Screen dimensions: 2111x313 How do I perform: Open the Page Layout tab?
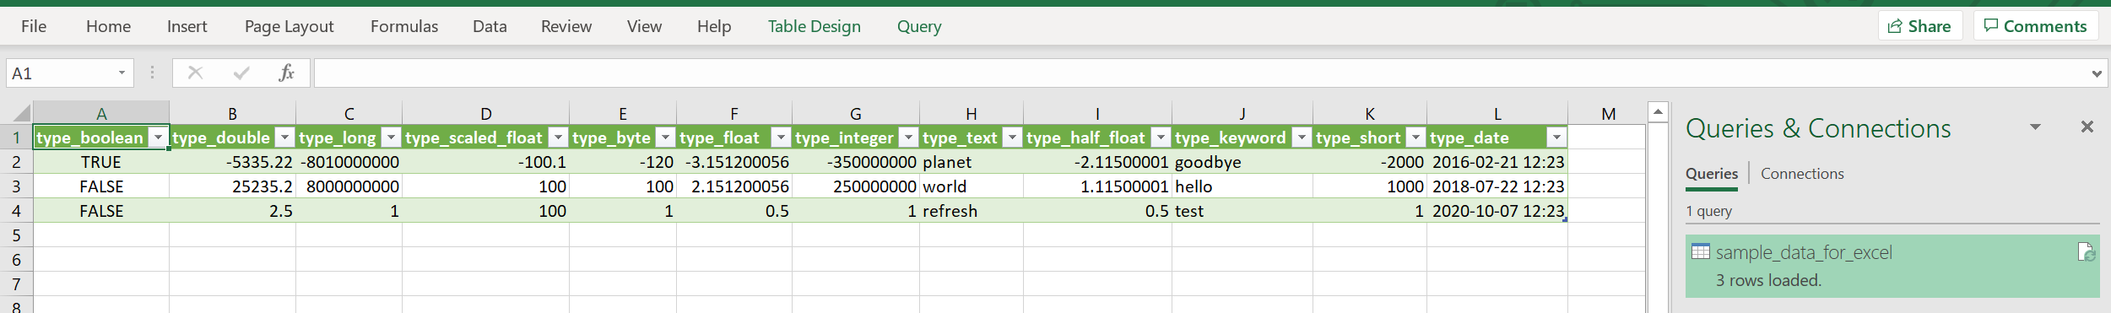[x=289, y=26]
